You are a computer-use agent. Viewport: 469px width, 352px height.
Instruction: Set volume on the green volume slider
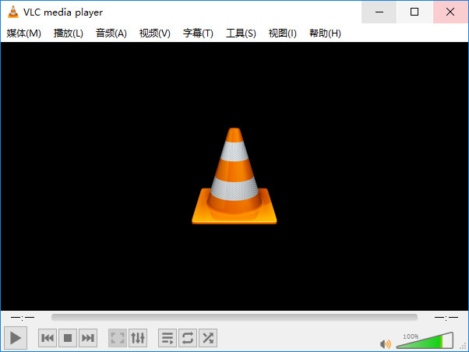tap(425, 340)
